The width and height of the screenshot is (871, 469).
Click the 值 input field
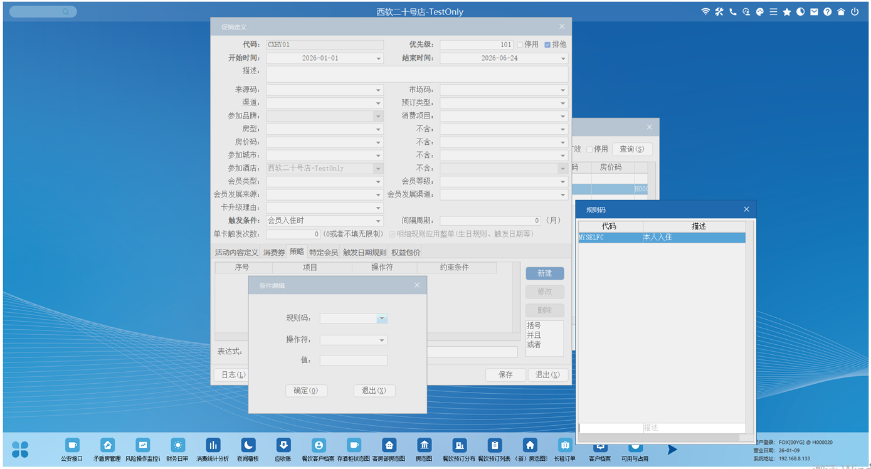pos(353,361)
